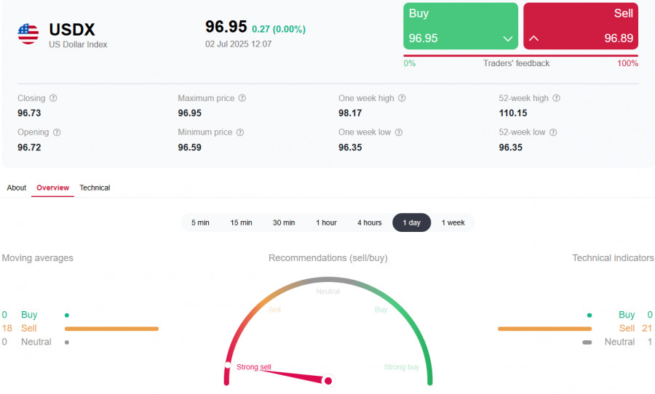Click the 52-week high value 110.15
The width and height of the screenshot is (655, 394).
point(513,113)
